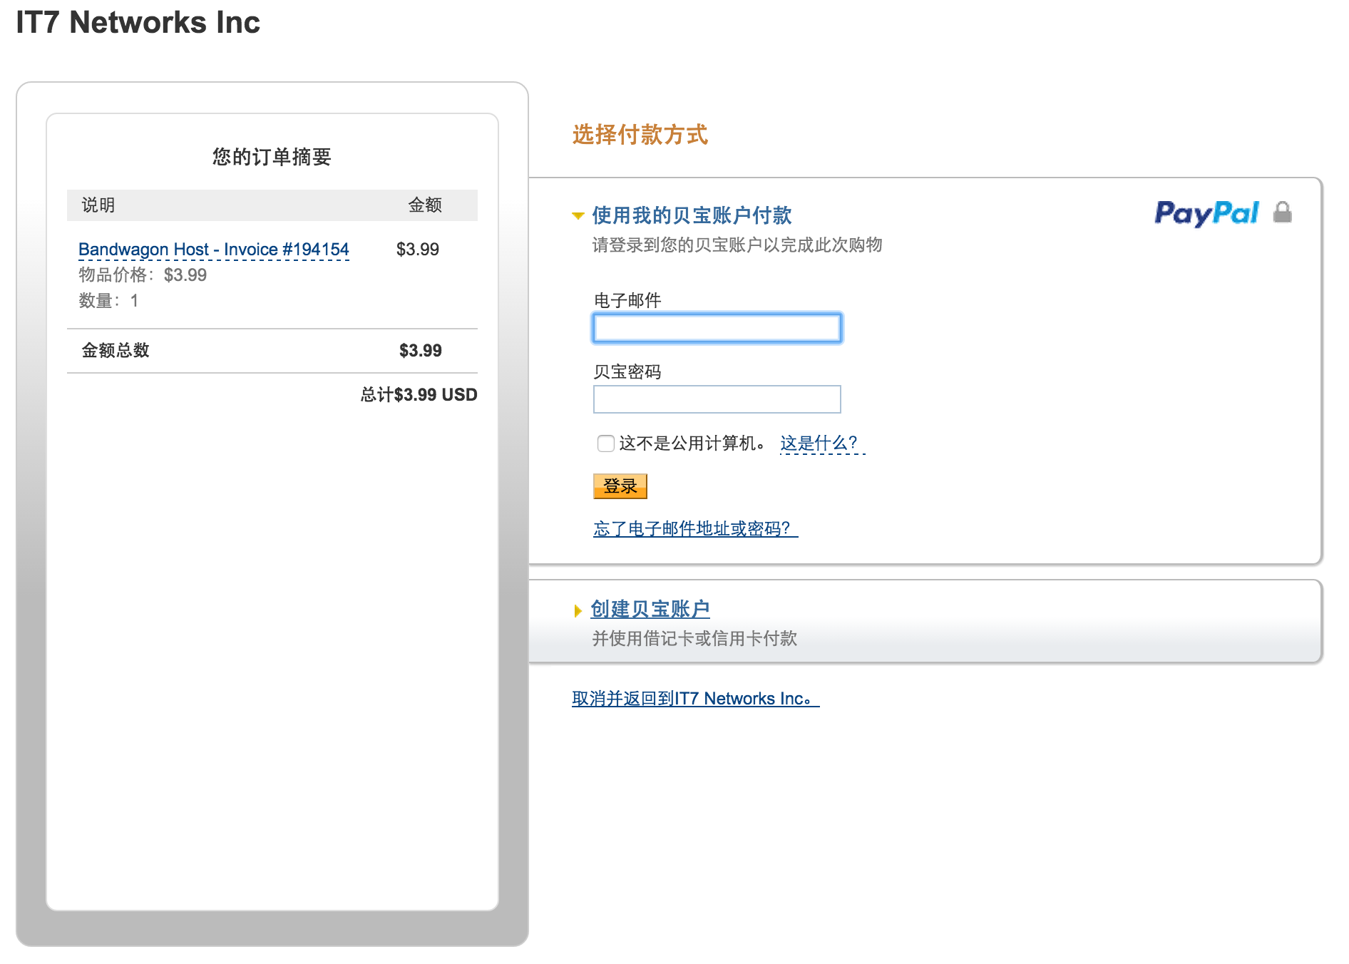Screen dimensions: 1349x964
Task: Click into the 贝宝密码 password field
Action: click(x=717, y=399)
